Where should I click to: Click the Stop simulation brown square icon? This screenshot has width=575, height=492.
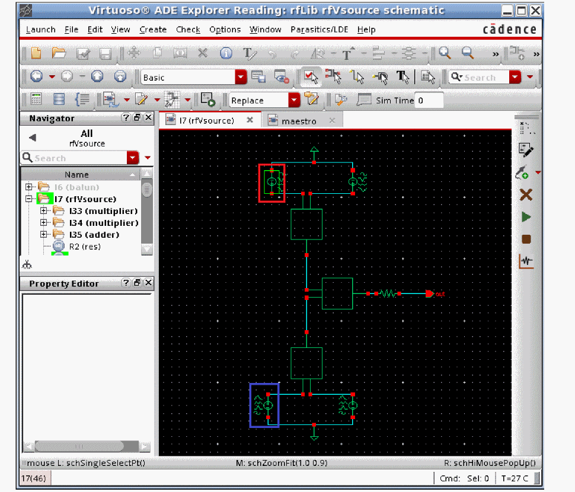[x=526, y=239]
